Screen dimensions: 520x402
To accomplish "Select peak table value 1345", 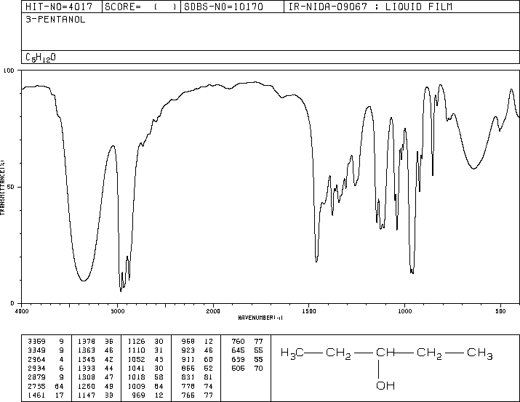I will tap(87, 359).
